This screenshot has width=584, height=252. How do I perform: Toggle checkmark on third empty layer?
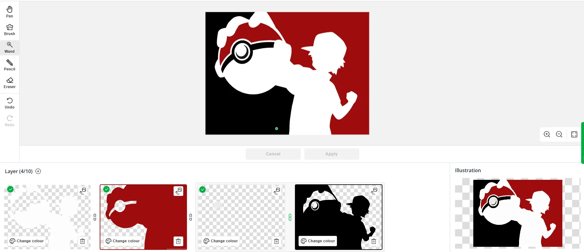(202, 190)
